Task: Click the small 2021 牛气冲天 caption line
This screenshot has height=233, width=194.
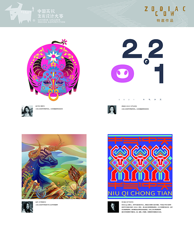Action: tap(140, 100)
